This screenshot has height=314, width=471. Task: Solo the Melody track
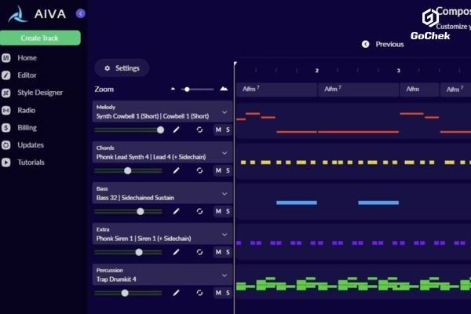click(x=228, y=130)
